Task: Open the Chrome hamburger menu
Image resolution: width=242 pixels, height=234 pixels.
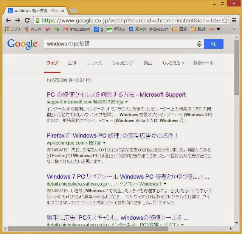Action: pyautogui.click(x=234, y=20)
